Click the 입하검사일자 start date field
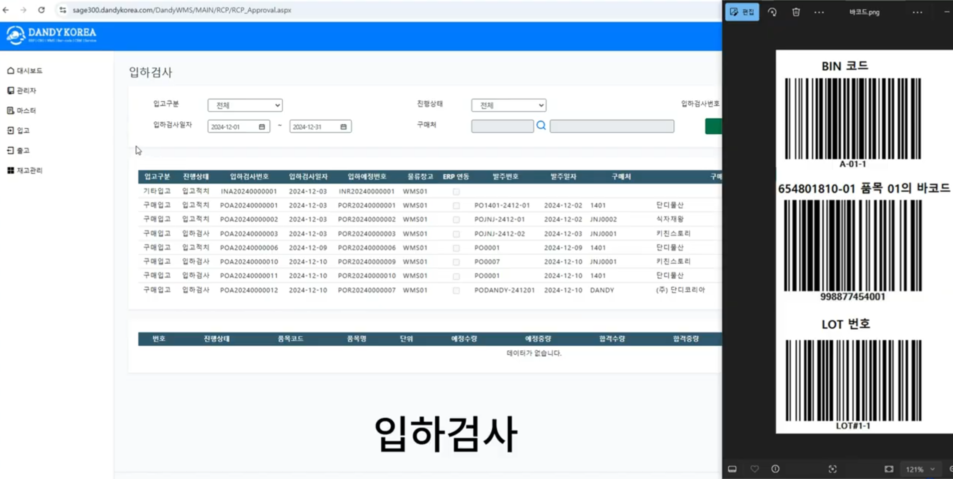 coord(239,127)
